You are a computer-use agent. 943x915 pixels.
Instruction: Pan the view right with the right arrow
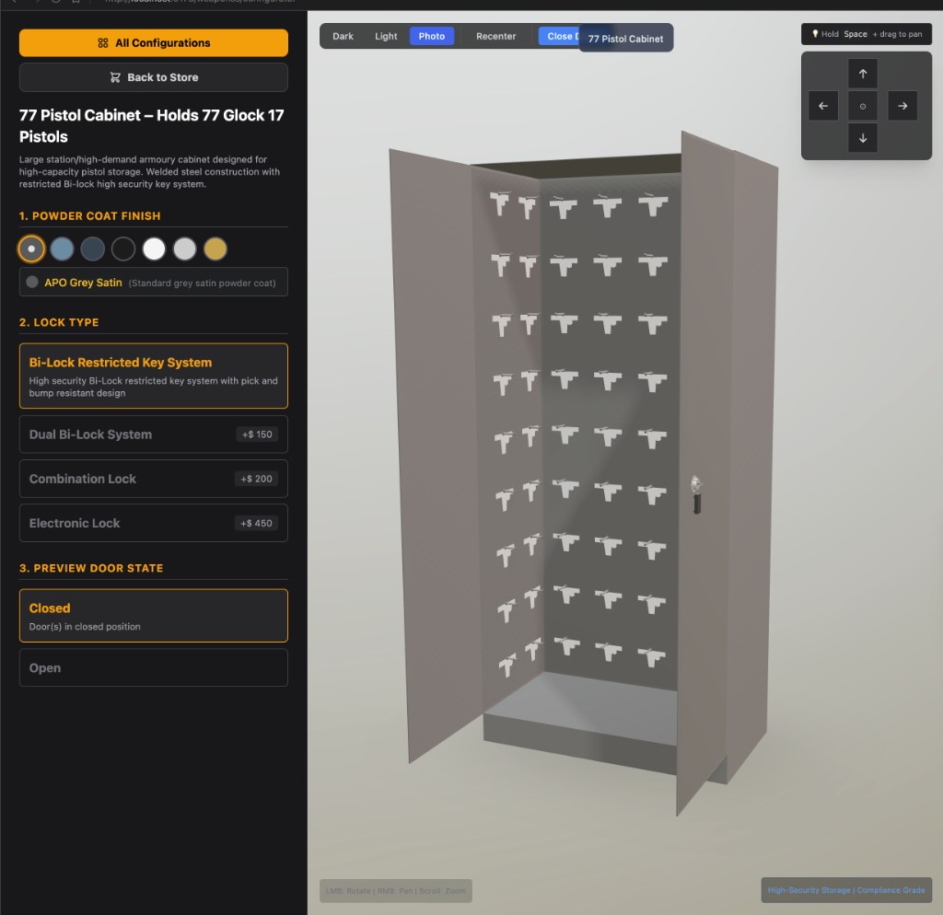902,106
